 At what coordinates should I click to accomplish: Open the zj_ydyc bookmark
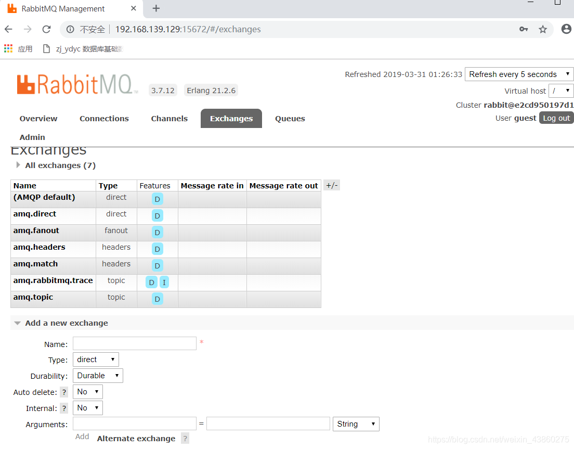[83, 49]
